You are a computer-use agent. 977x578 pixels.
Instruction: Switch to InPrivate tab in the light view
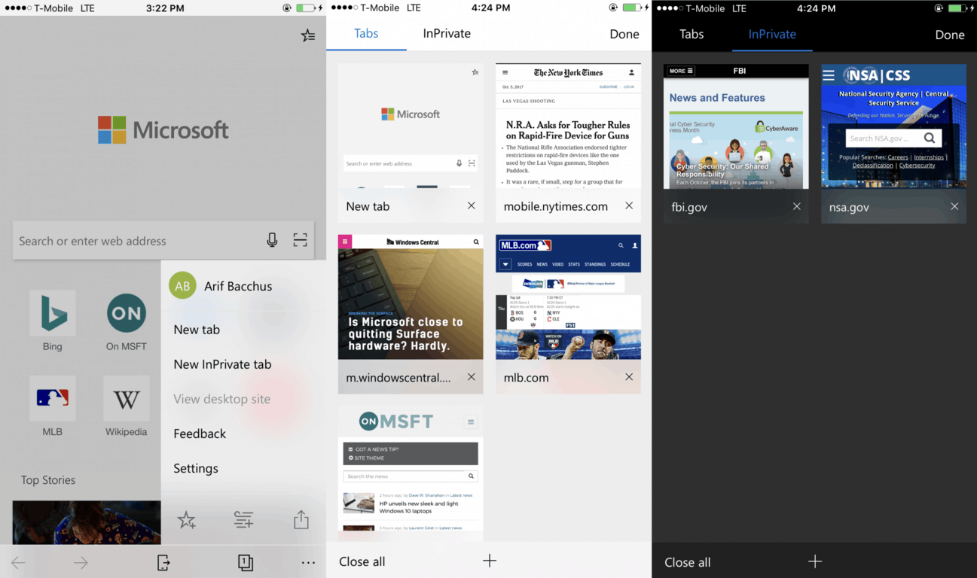(x=447, y=33)
